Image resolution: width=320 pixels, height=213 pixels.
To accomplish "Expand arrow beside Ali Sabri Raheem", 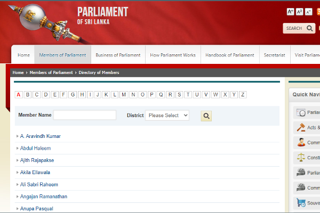I will coord(18,184).
